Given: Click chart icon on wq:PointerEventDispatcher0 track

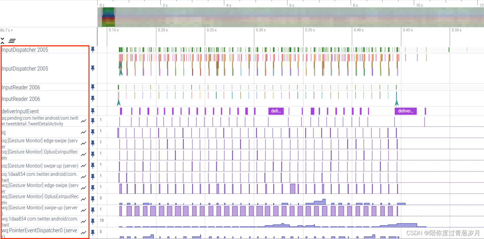Looking at the screenshot, I should [84, 233].
